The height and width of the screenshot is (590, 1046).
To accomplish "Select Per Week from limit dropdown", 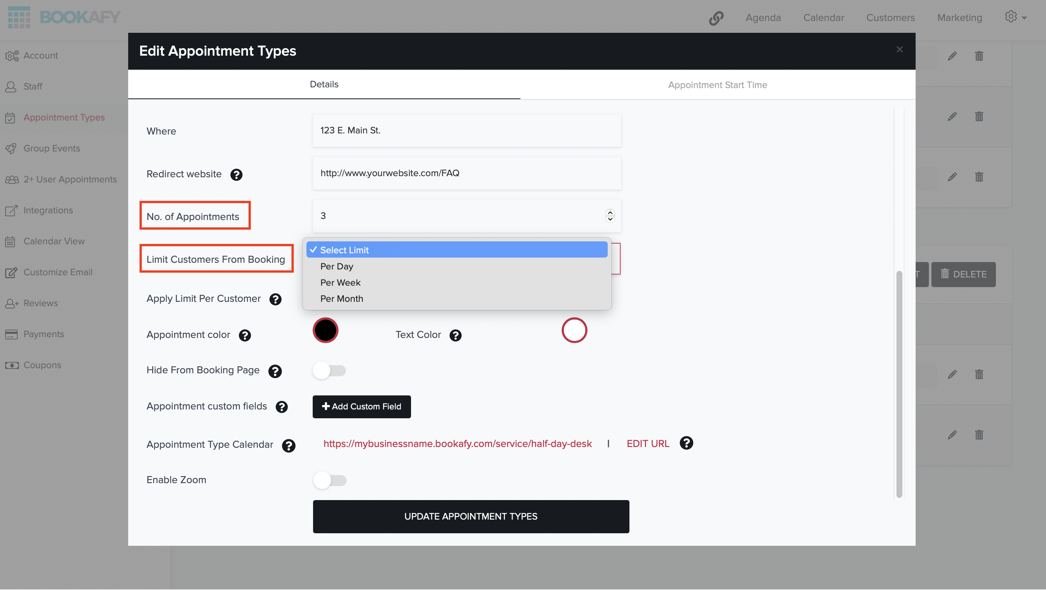I will [341, 282].
